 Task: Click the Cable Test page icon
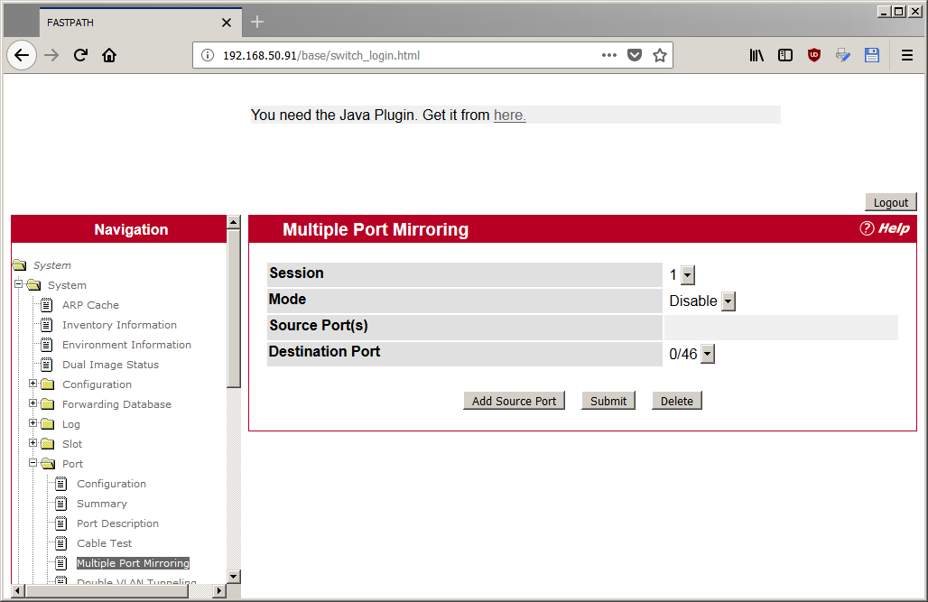61,543
